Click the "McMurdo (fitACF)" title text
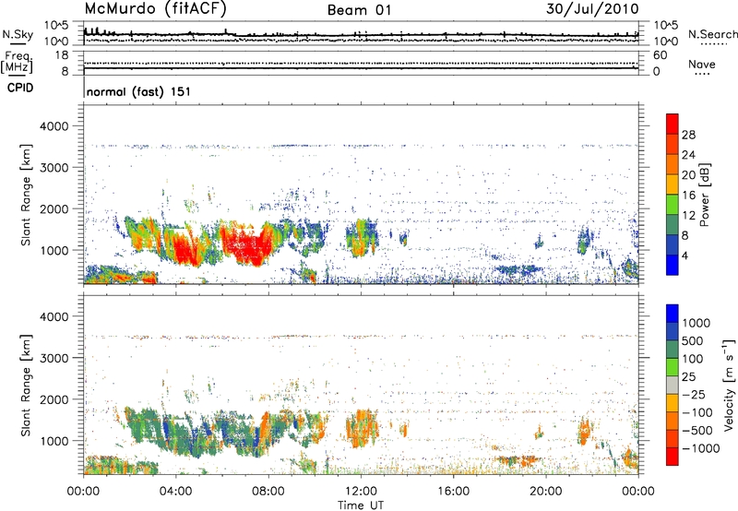Screen dimensions: 738x511 [155, 9]
